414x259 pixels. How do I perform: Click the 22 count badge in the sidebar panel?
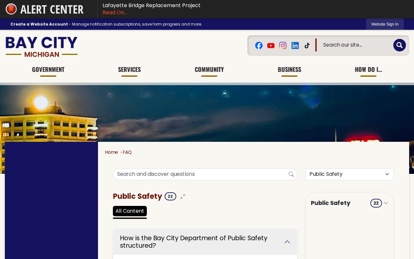click(376, 203)
